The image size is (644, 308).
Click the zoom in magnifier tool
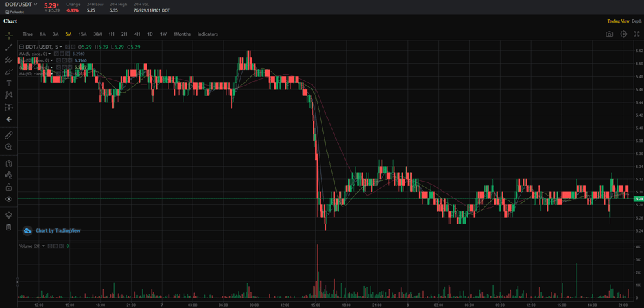point(9,147)
